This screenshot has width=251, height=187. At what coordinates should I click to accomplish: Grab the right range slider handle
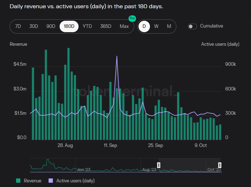tap(220, 165)
